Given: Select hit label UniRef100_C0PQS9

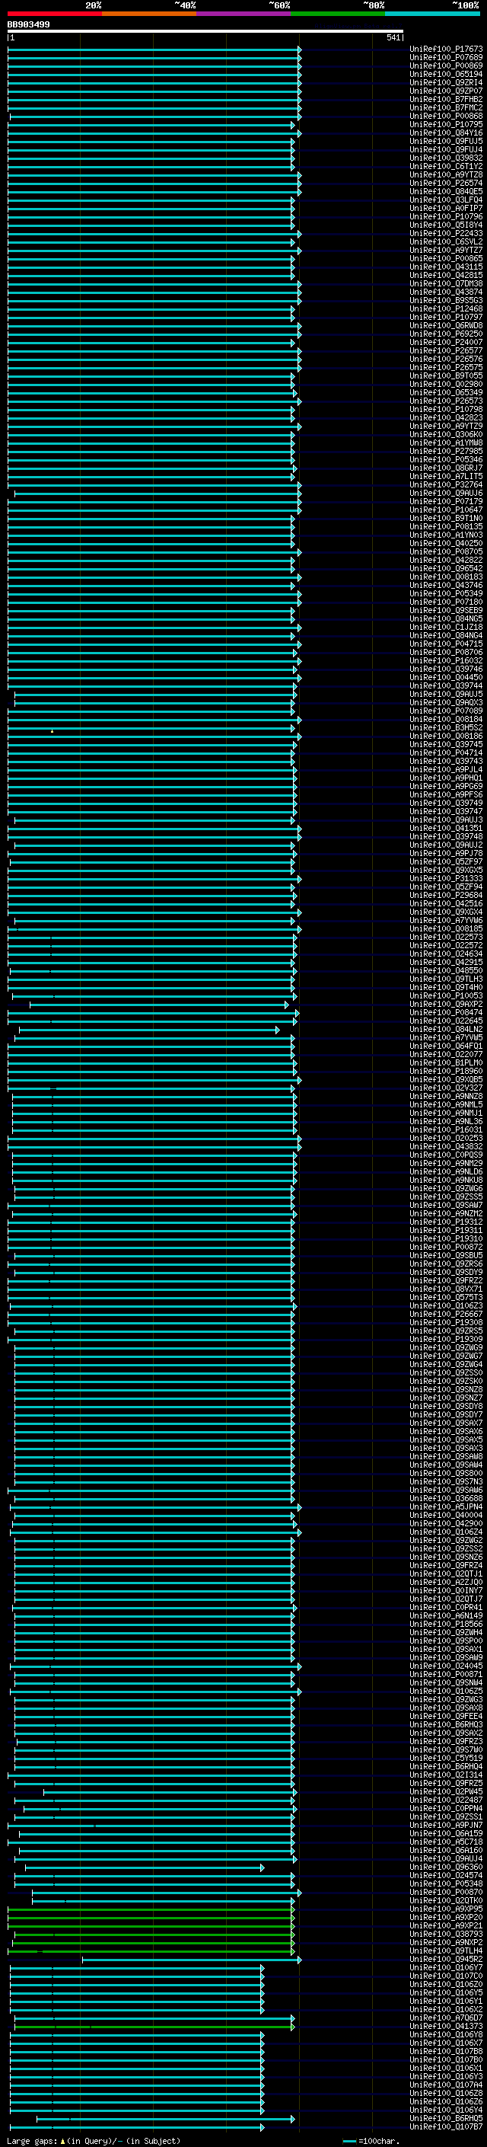Looking at the screenshot, I should click(x=446, y=1155).
